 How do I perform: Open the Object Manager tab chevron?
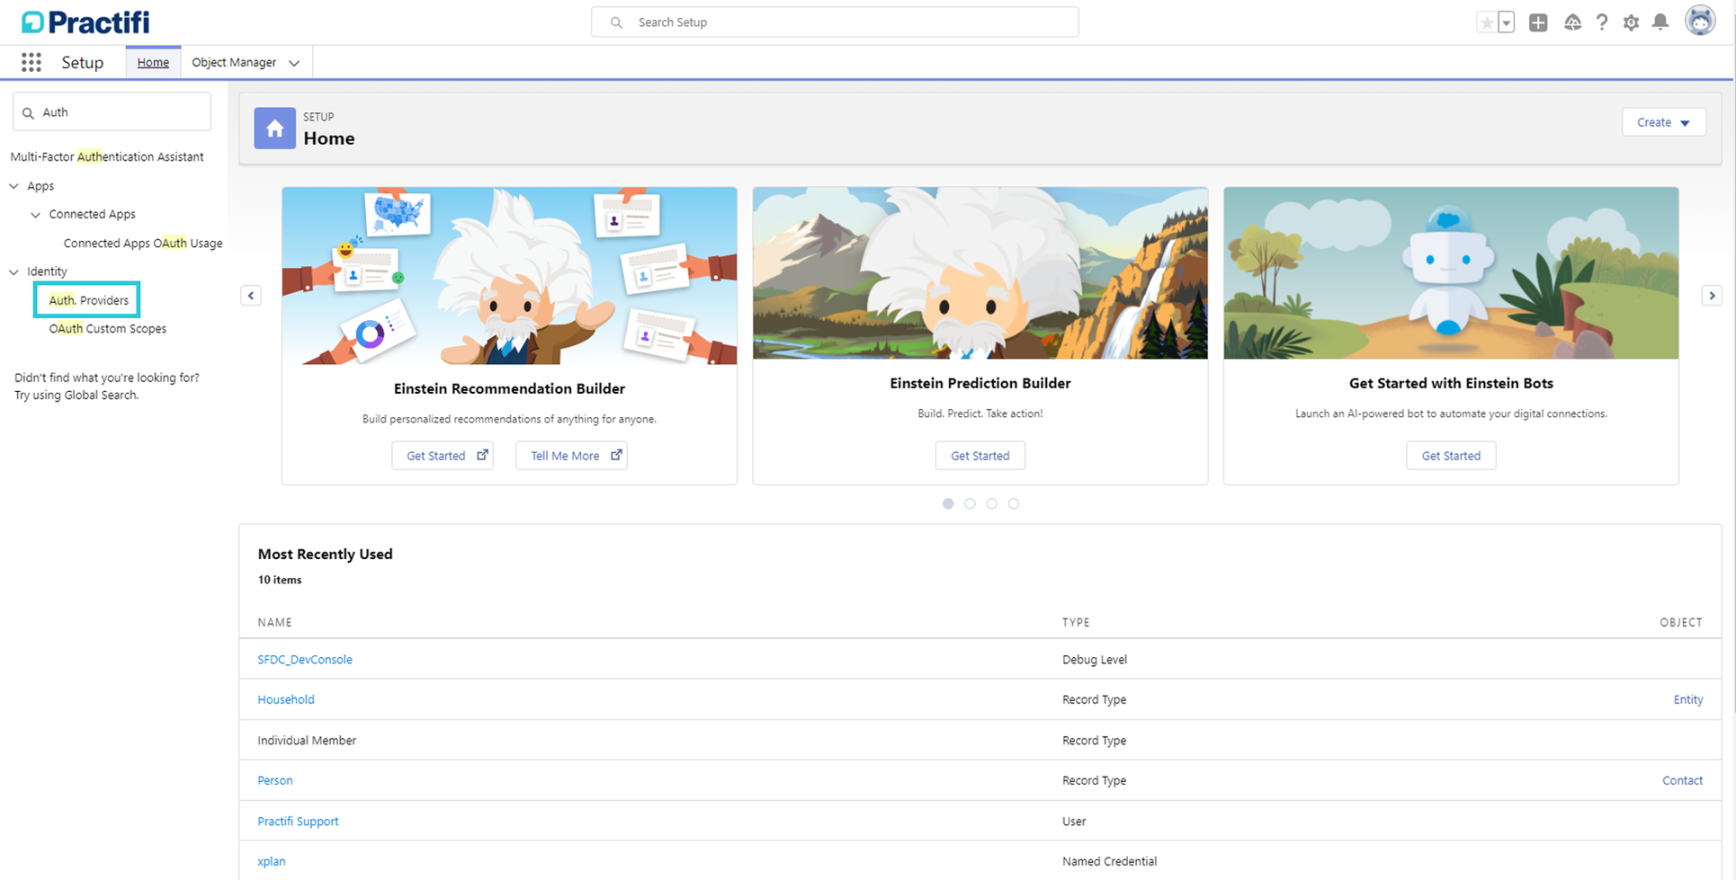pyautogui.click(x=294, y=63)
